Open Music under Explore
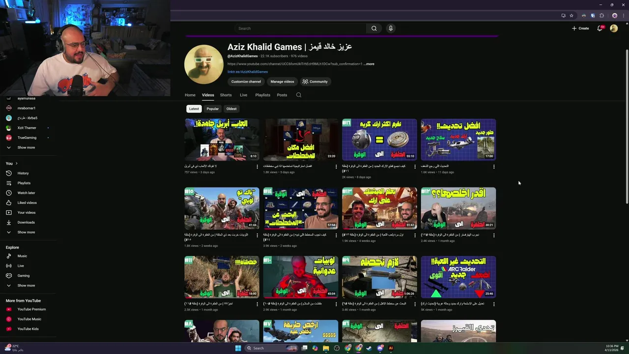 (22, 256)
